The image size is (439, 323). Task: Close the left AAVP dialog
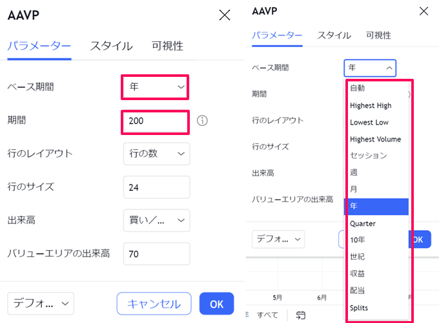tap(225, 15)
